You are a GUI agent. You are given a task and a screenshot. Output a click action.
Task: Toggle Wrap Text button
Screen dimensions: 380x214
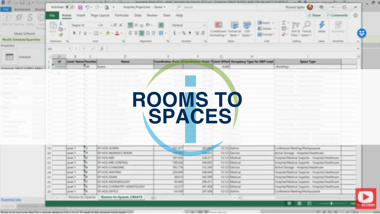point(161,25)
